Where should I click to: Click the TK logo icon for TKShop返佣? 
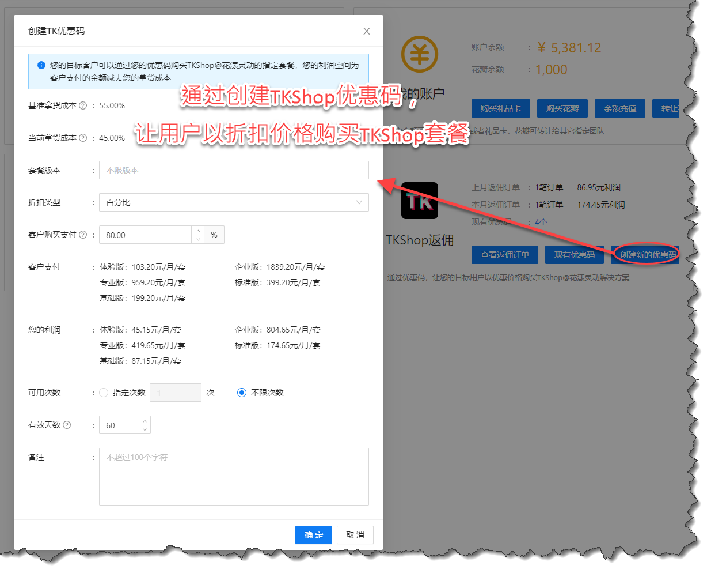pos(420,201)
